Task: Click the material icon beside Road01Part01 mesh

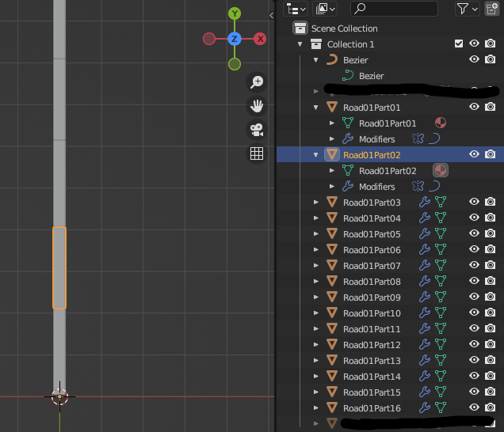Action: 441,123
